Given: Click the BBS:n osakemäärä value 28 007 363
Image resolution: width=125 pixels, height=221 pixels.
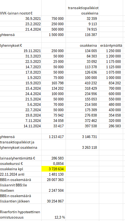Looking at the screenshot, I should pos(53,180).
